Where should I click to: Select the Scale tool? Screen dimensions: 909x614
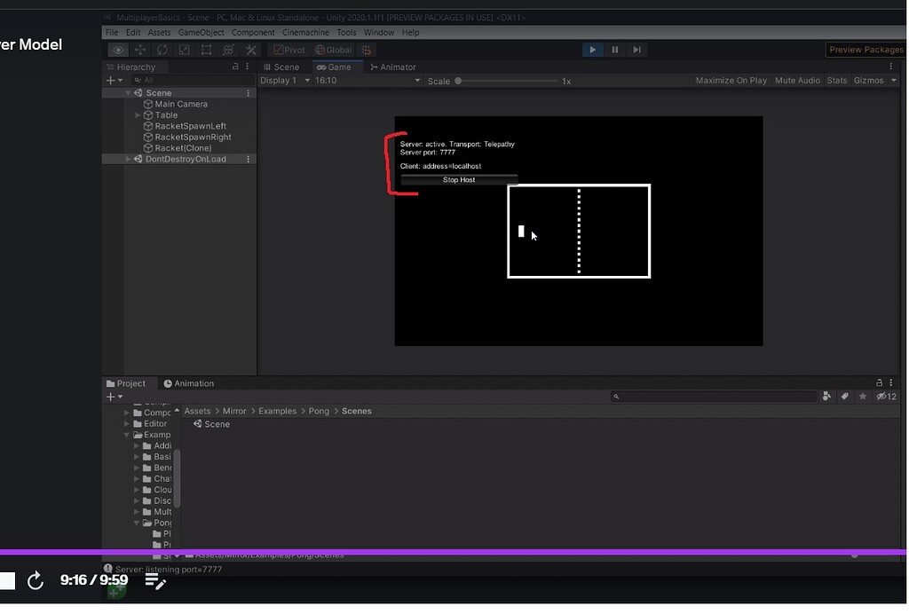(x=184, y=49)
